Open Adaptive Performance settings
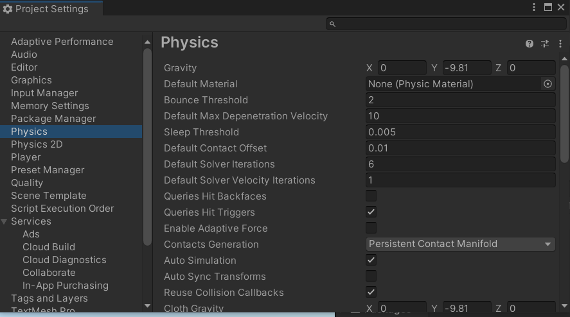 coord(62,42)
